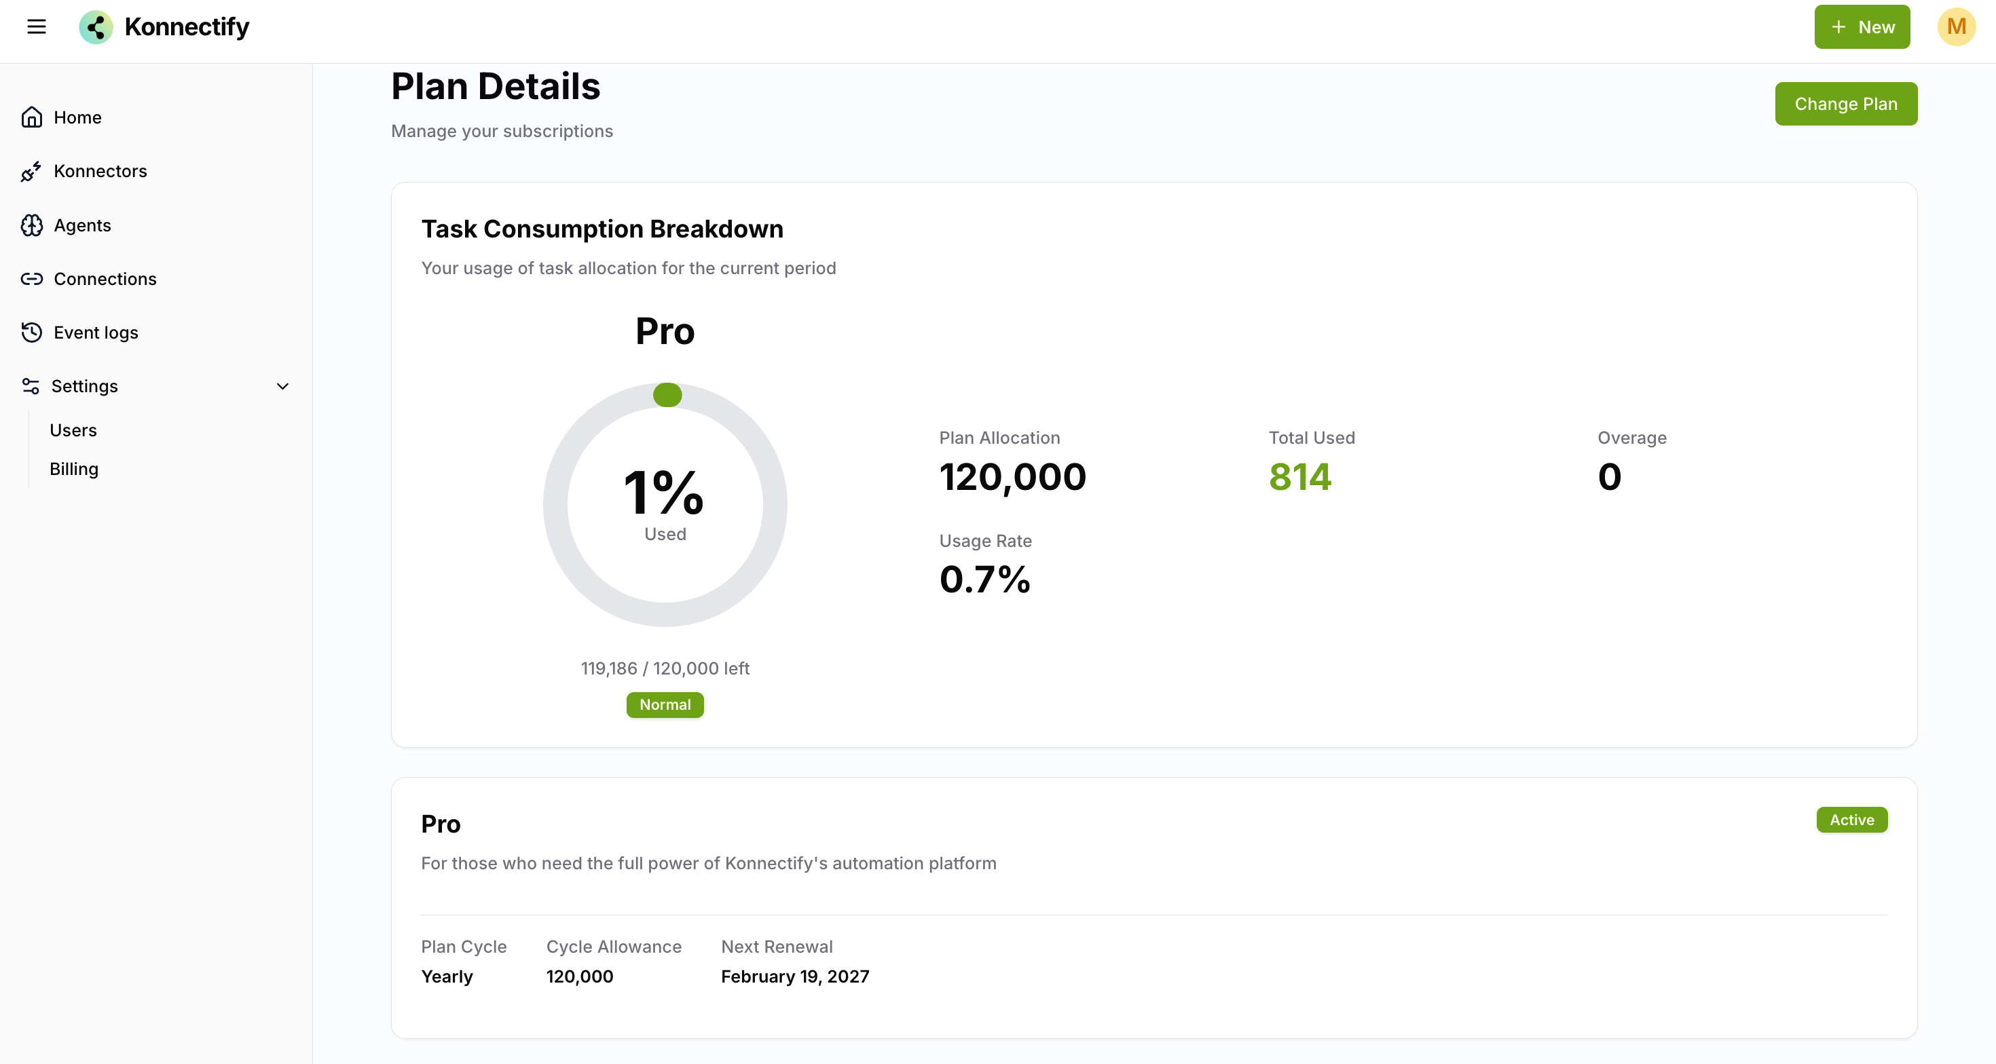This screenshot has height=1064, width=1996.
Task: Click the Home house icon
Action: (x=32, y=117)
